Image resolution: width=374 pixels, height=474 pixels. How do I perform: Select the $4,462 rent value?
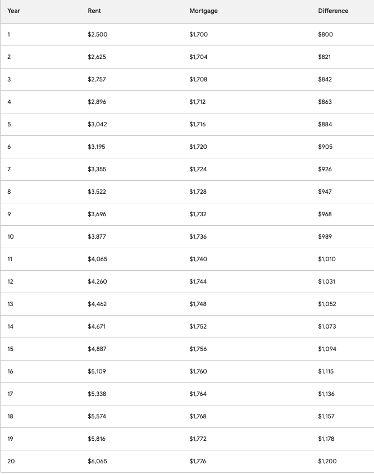97,304
